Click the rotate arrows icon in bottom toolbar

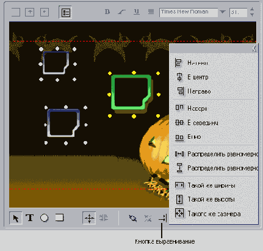click(x=133, y=218)
